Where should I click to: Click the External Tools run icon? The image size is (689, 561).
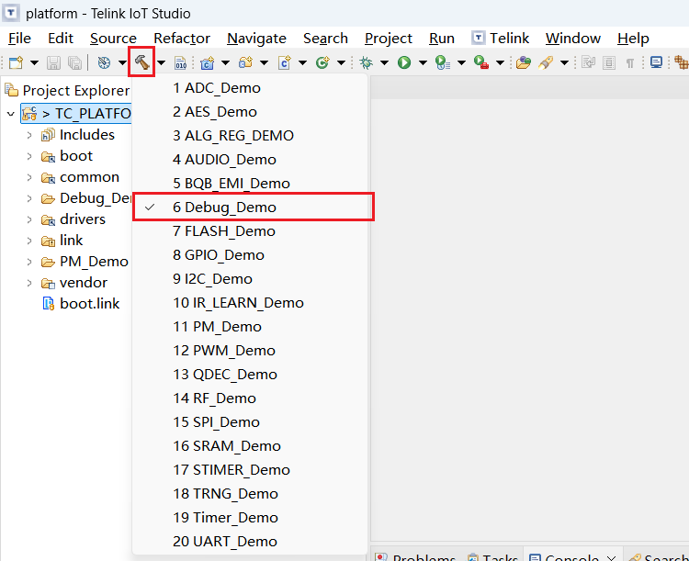pyautogui.click(x=481, y=62)
